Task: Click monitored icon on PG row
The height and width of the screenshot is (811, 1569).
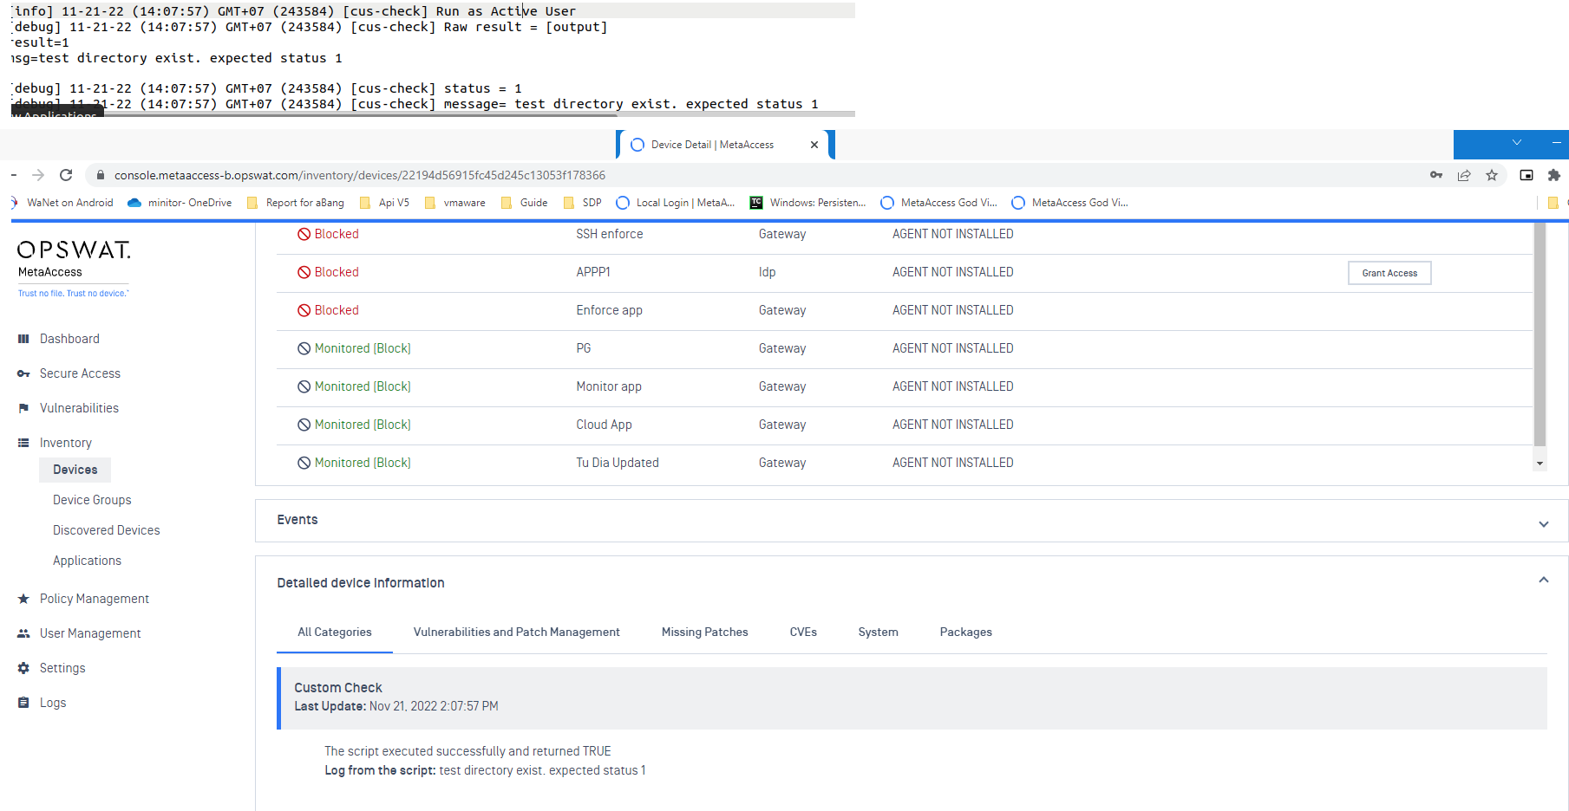Action: click(x=304, y=348)
